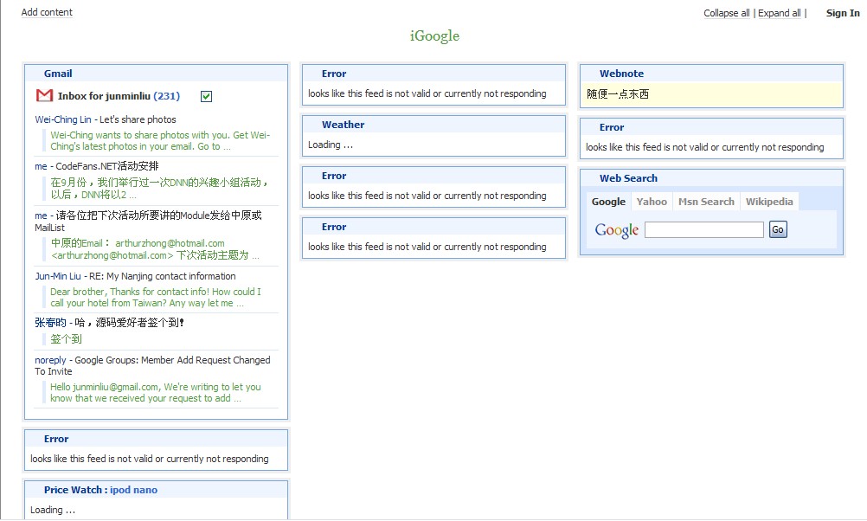Click the (231) unread count
Image resolution: width=867 pixels, height=521 pixels.
pyautogui.click(x=166, y=96)
